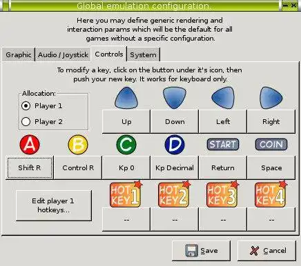Click the Hot Key 1 icon
The width and height of the screenshot is (301, 266).
(x=126, y=194)
